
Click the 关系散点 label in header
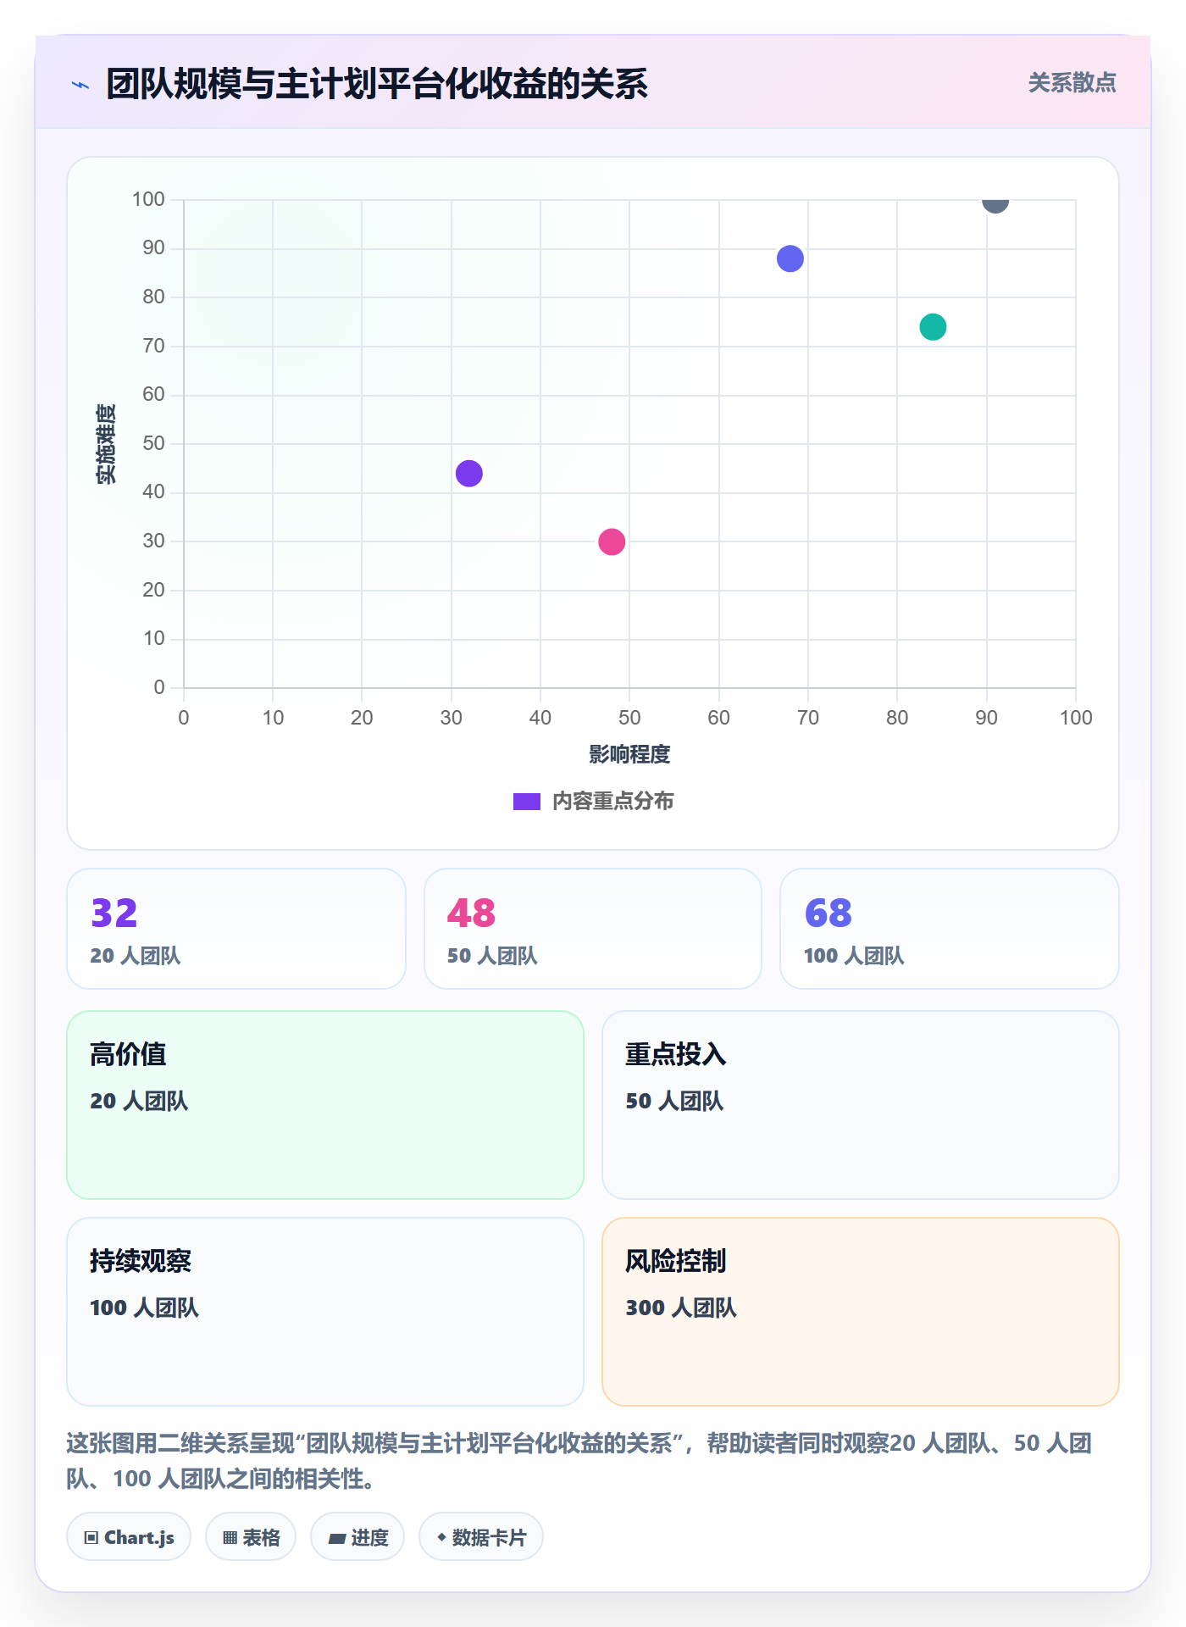point(1072,83)
